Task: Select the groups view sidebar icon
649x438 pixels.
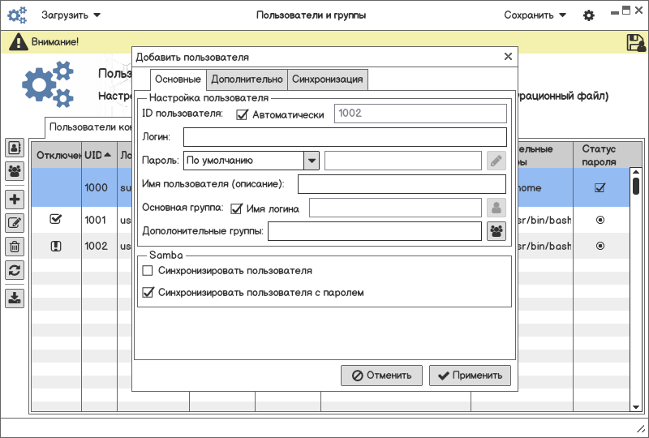Action: pyautogui.click(x=15, y=171)
